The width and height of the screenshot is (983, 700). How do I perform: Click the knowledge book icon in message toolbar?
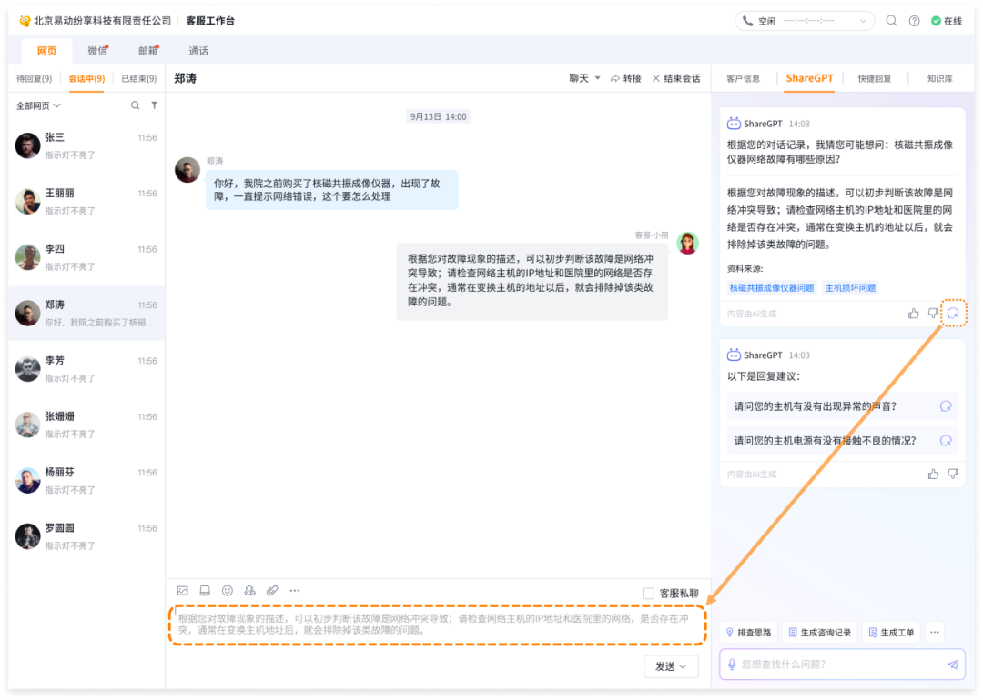coord(205,590)
